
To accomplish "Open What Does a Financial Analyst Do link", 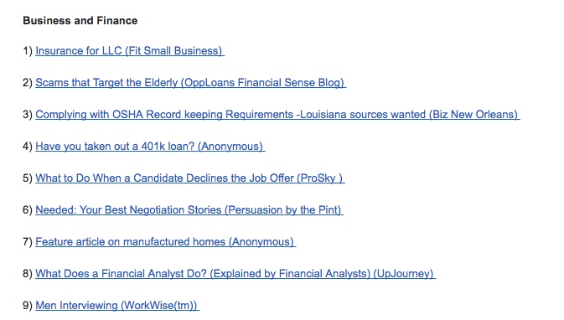I will (235, 274).
